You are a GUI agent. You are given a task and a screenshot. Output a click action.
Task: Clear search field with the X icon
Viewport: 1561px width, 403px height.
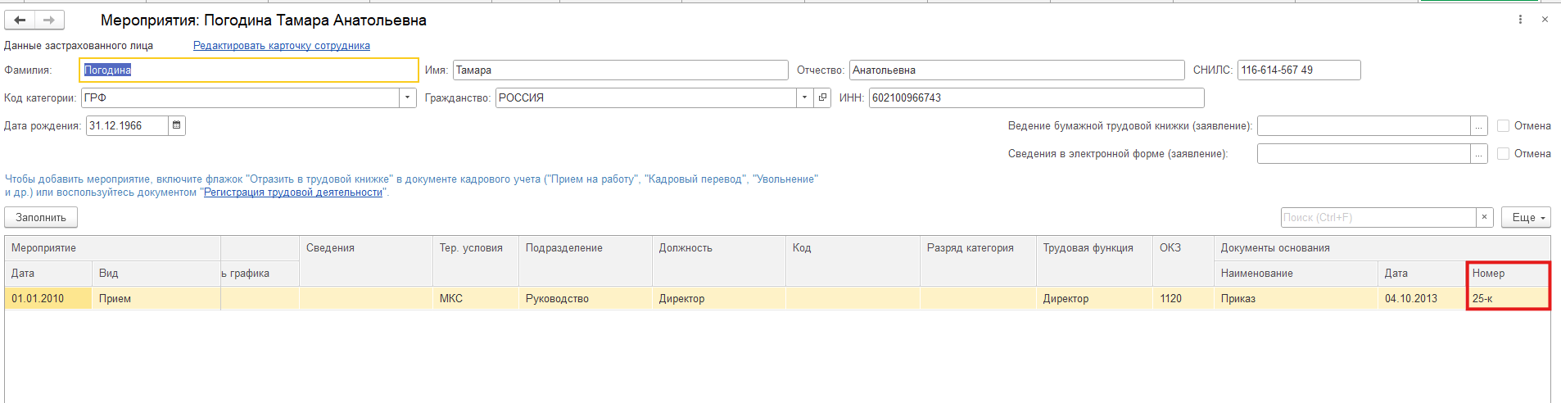tap(1484, 217)
